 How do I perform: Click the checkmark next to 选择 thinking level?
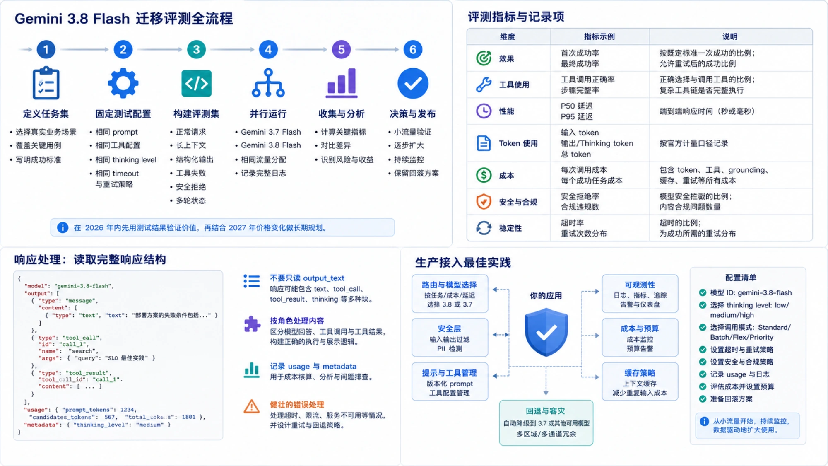[x=703, y=305]
